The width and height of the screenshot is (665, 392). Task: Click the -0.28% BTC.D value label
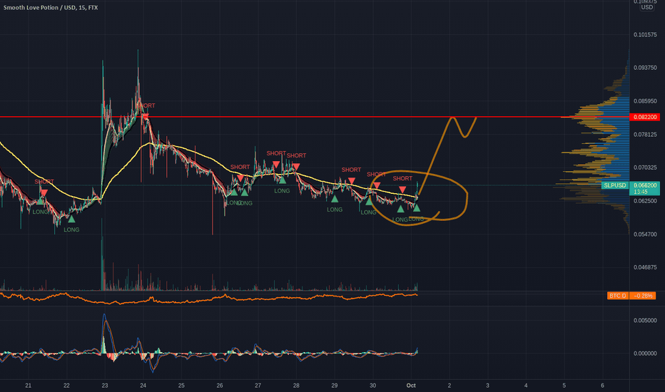coord(642,296)
